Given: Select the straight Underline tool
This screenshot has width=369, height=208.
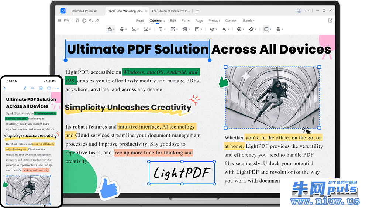Looking at the screenshot, I should pos(134,29).
